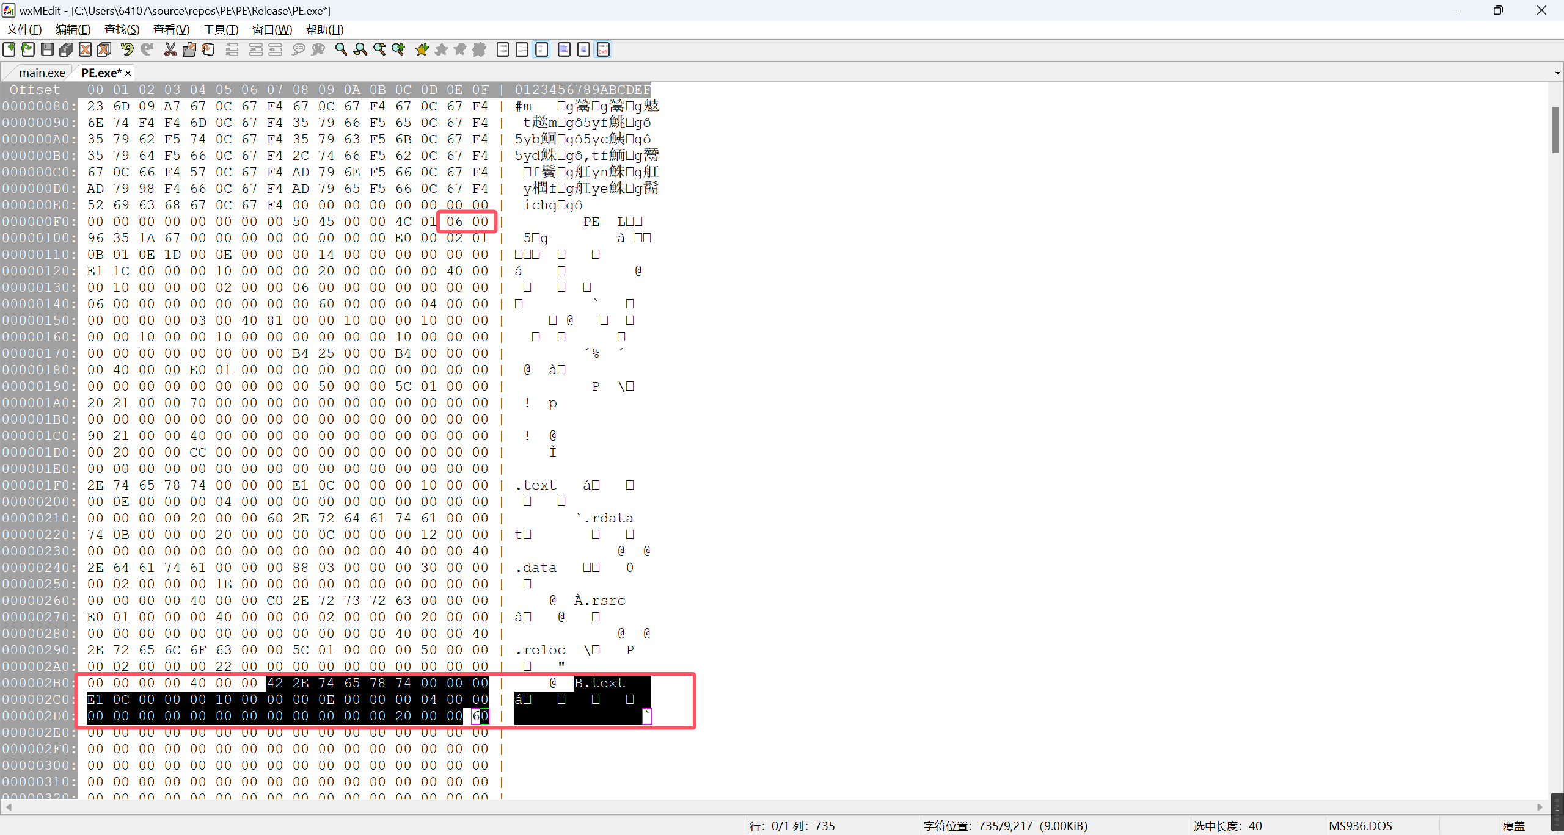Click the gray clear-all-bookmarks icon
1564x835 pixels.
pyautogui.click(x=480, y=49)
